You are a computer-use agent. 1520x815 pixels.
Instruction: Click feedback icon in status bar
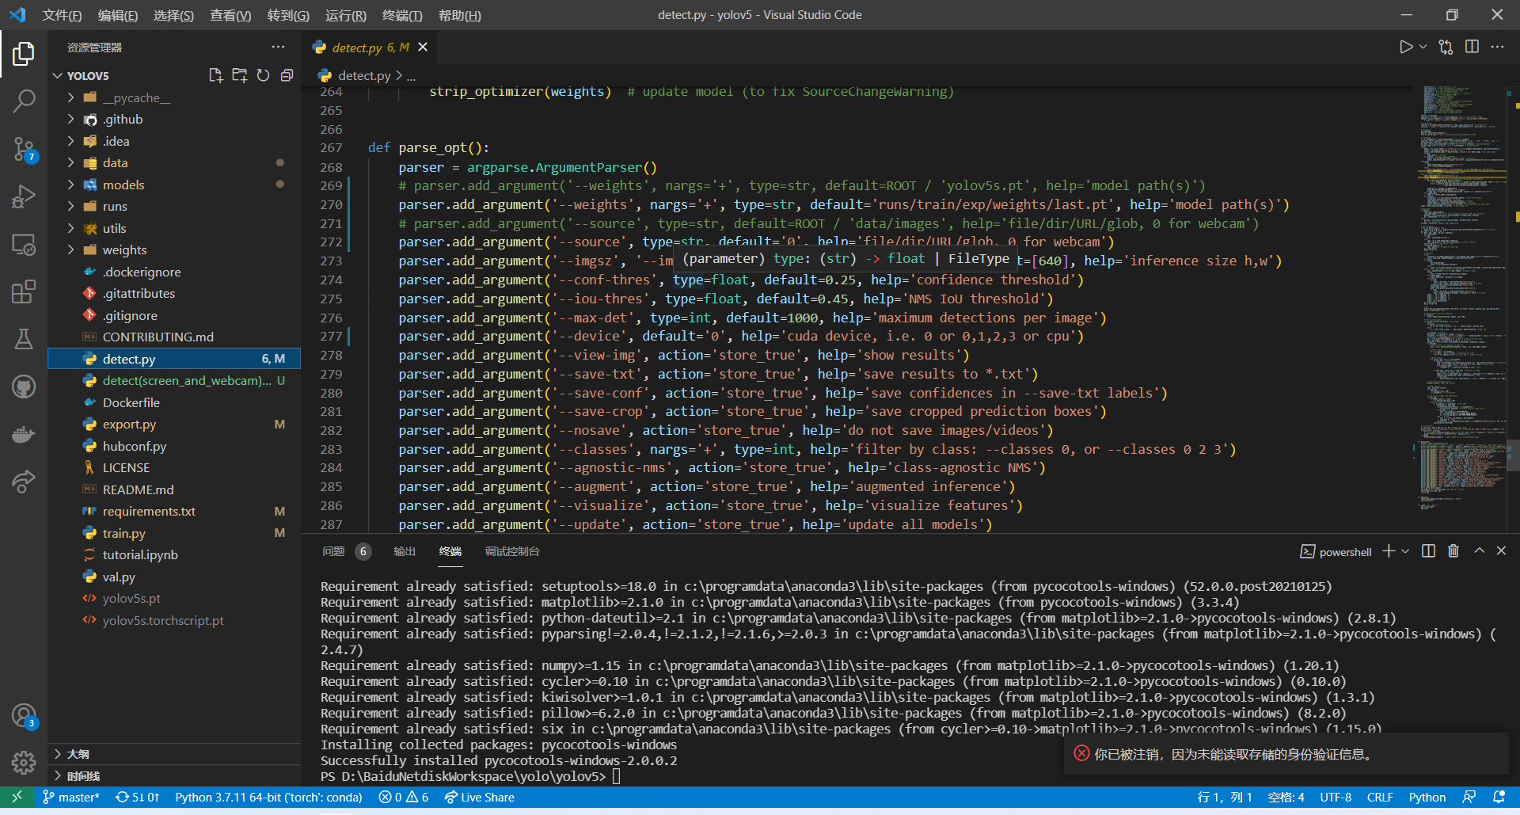pyautogui.click(x=1469, y=798)
